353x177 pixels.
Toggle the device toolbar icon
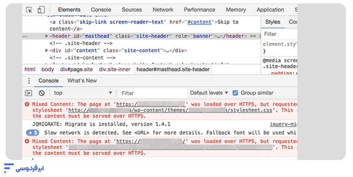tap(41, 10)
